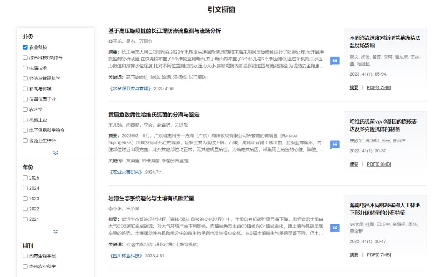Image resolution: width=443 pixels, height=277 pixels.
Task: Select the 热带农业科学 journal checkbox
Action: (x=25, y=266)
